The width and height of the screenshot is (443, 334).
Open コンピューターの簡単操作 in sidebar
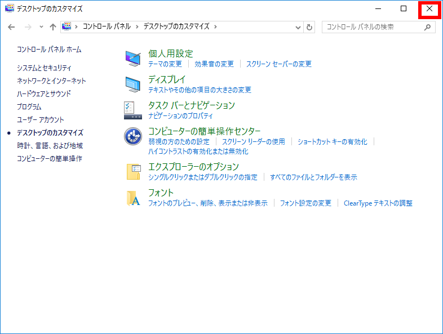tap(50, 159)
